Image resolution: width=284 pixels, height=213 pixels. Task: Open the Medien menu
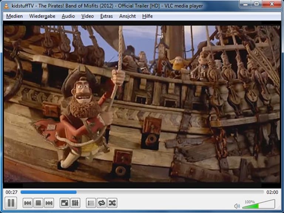[14, 16]
